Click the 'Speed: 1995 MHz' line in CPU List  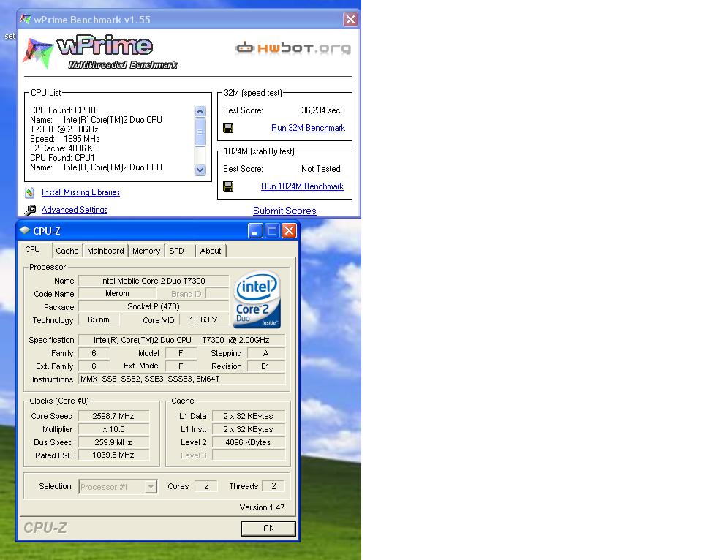point(65,139)
